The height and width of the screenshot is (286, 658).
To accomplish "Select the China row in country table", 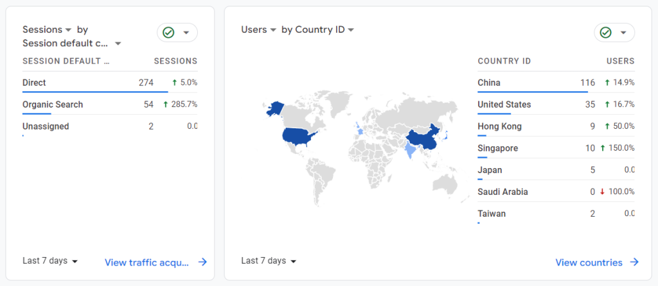I will click(x=556, y=83).
